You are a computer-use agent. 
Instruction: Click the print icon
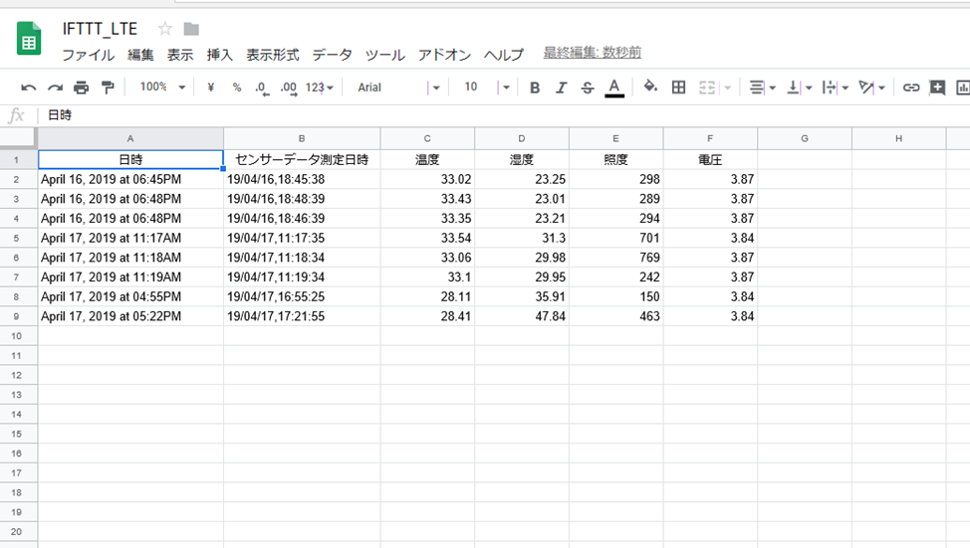click(x=82, y=88)
